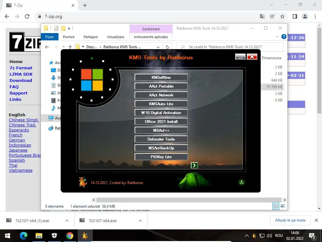Go up one folder level in Explorer
The image size is (322, 242).
pyautogui.click(x=70, y=47)
